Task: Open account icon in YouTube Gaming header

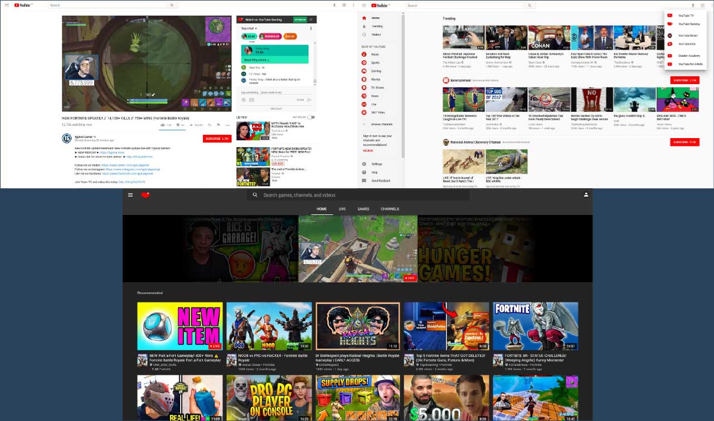Action: (586, 195)
